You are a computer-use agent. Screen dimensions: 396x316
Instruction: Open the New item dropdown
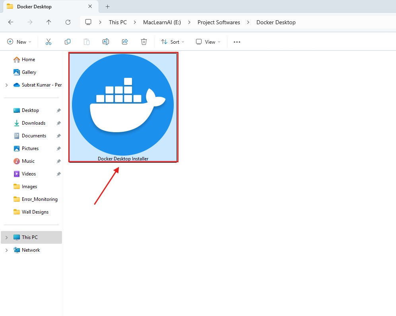pyautogui.click(x=18, y=42)
